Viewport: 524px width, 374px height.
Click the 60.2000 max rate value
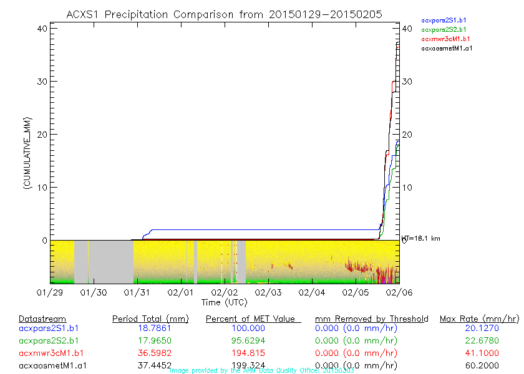(x=478, y=365)
